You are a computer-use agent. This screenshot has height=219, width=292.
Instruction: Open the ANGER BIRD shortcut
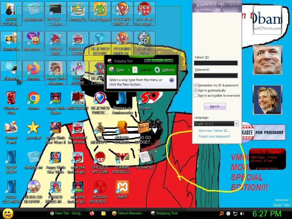(x=56, y=43)
